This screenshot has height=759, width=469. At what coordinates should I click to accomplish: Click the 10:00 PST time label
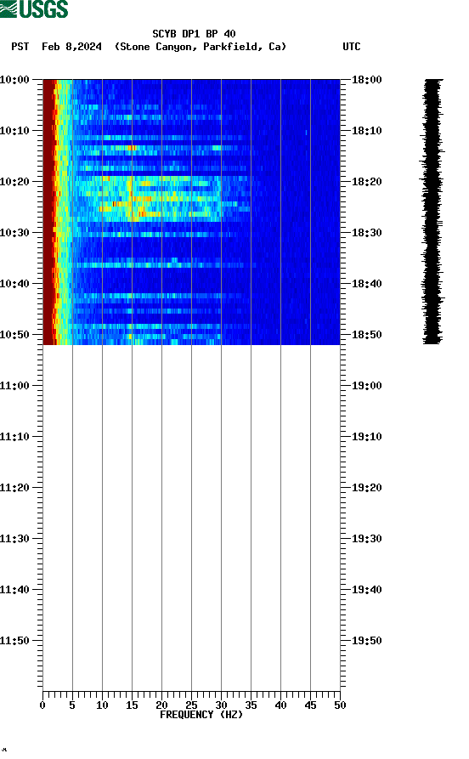[14, 79]
